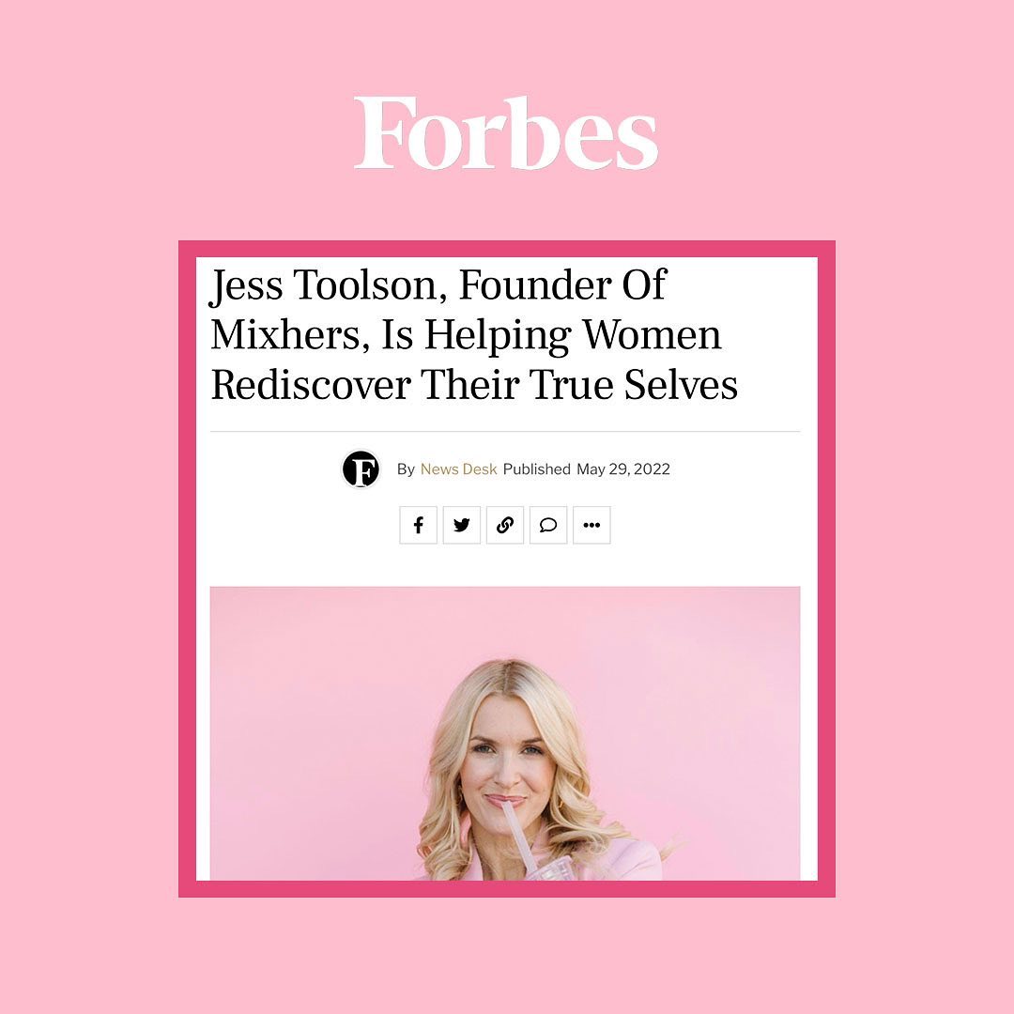Click the white Forbes logo
Screen dimensions: 1014x1014
(506, 133)
